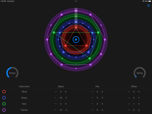Start playback with the center play button
The height and width of the screenshot is (114, 152).
(x=76, y=40)
